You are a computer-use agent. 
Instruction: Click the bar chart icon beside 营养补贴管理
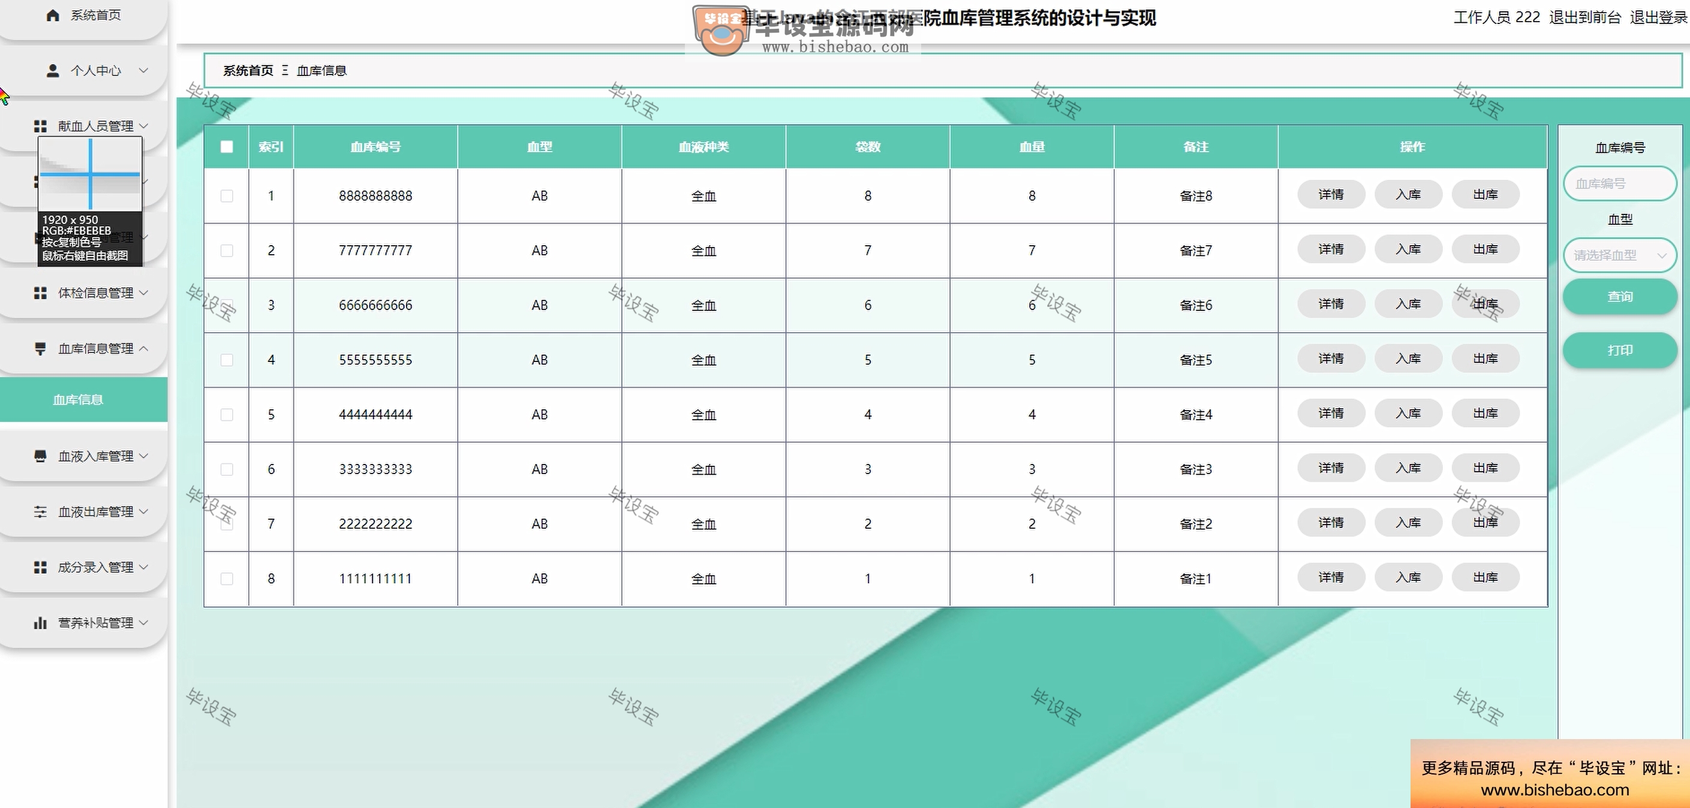(41, 622)
